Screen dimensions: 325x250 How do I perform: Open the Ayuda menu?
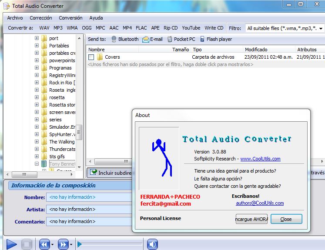(96, 18)
